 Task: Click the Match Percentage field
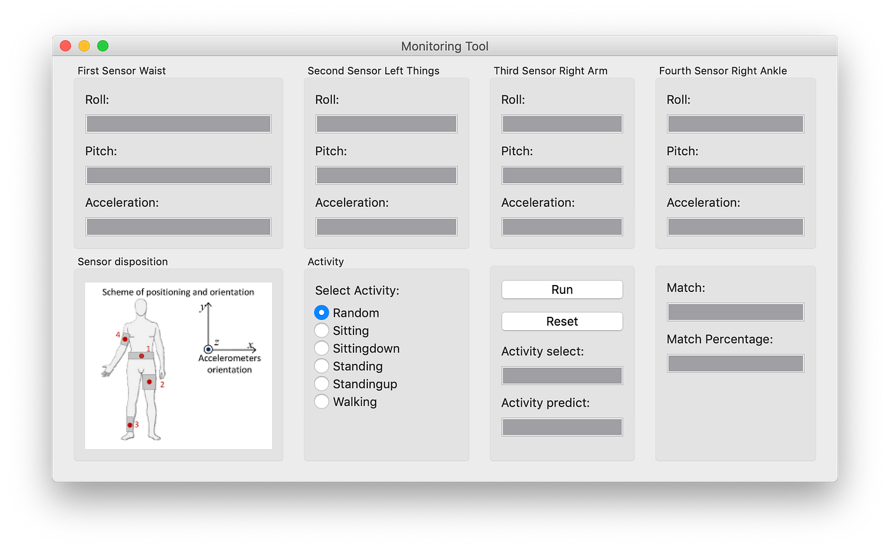[735, 363]
